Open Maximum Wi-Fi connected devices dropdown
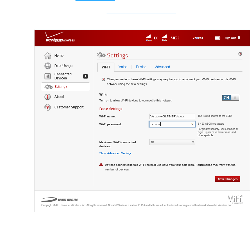The height and width of the screenshot is (231, 250). [172, 142]
